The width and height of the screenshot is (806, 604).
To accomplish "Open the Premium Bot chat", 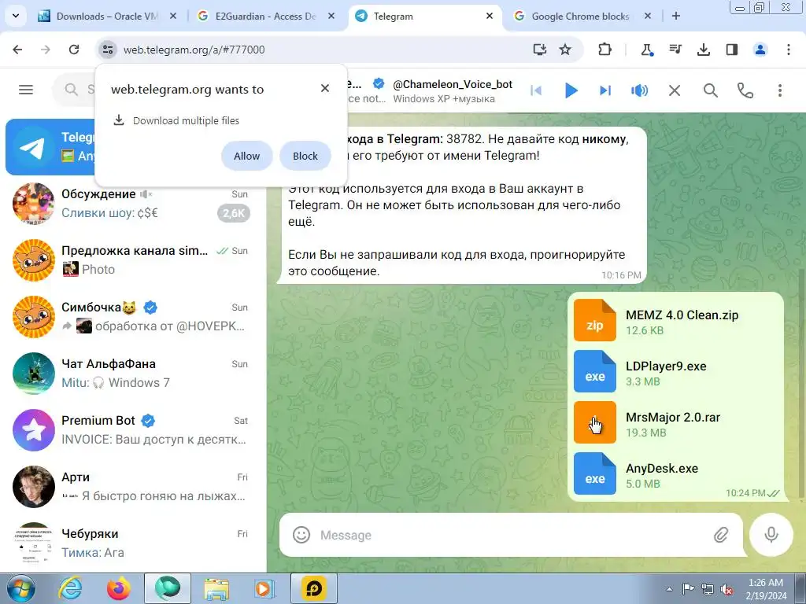I will click(x=133, y=430).
